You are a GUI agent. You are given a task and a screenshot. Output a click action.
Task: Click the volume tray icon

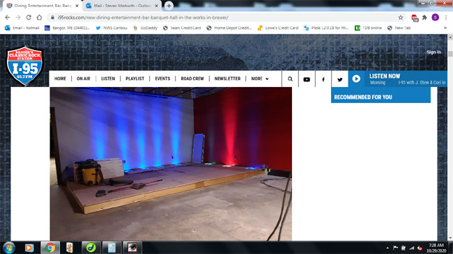tap(420, 248)
